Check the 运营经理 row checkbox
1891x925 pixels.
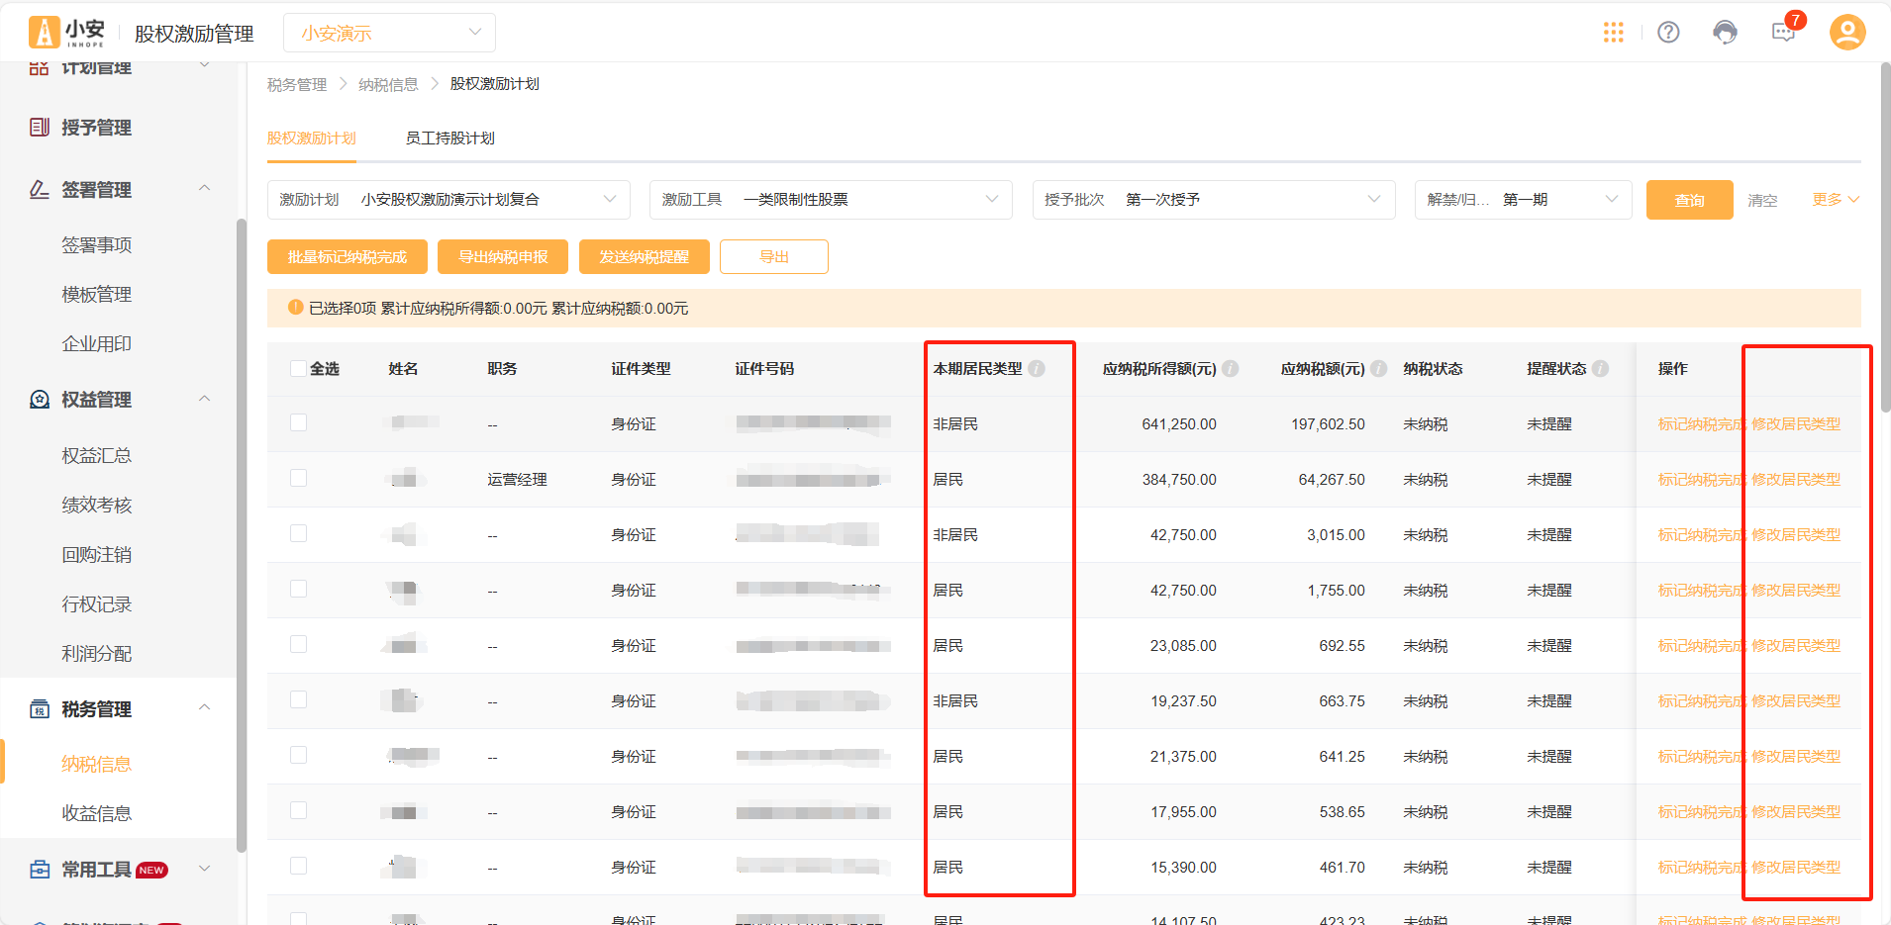298,478
